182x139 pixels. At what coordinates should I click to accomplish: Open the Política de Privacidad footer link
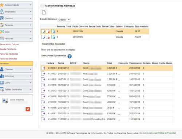167,133
